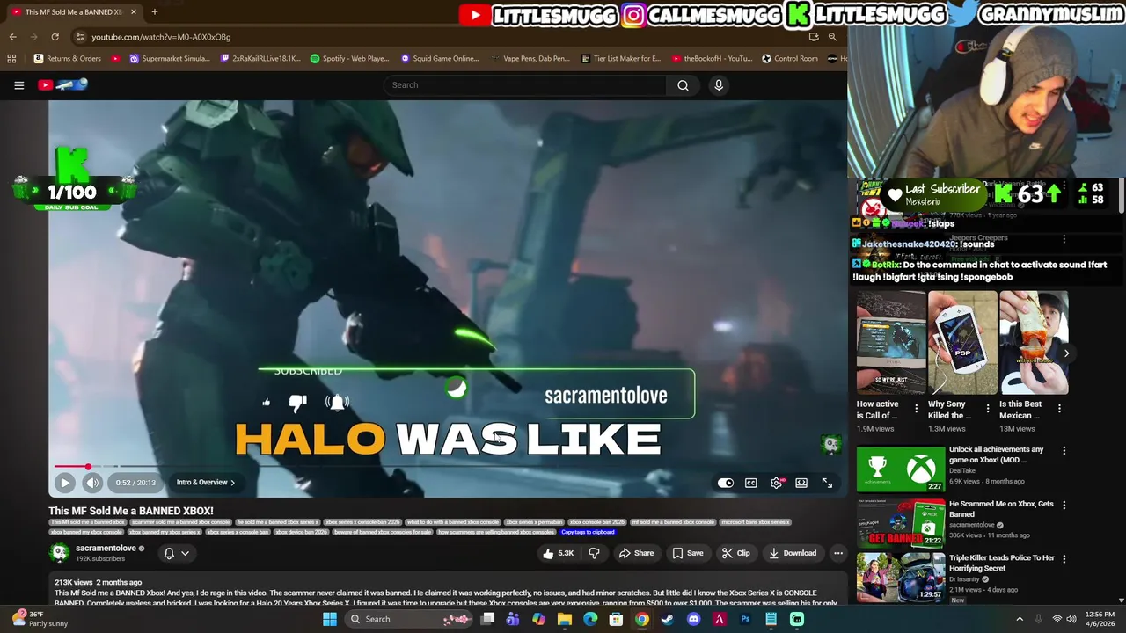
Task: Click the Copy tags to clipboard button
Action: click(x=588, y=532)
